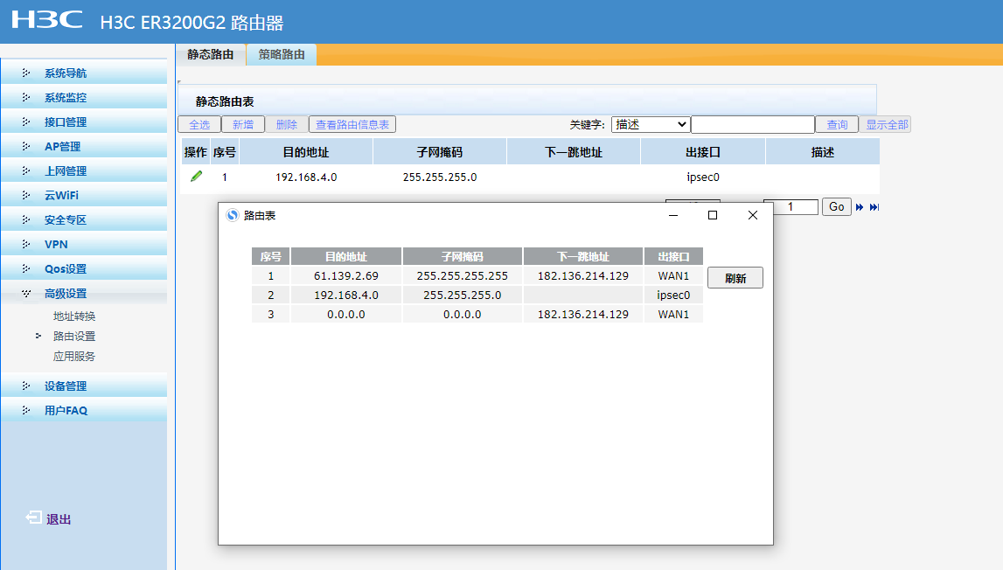Maximize the 路由表 popup window
This screenshot has height=570, width=1003.
[x=713, y=215]
